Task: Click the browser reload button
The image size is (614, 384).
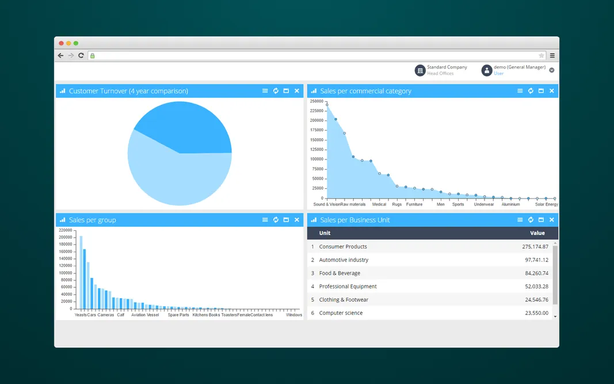Action: click(x=81, y=55)
